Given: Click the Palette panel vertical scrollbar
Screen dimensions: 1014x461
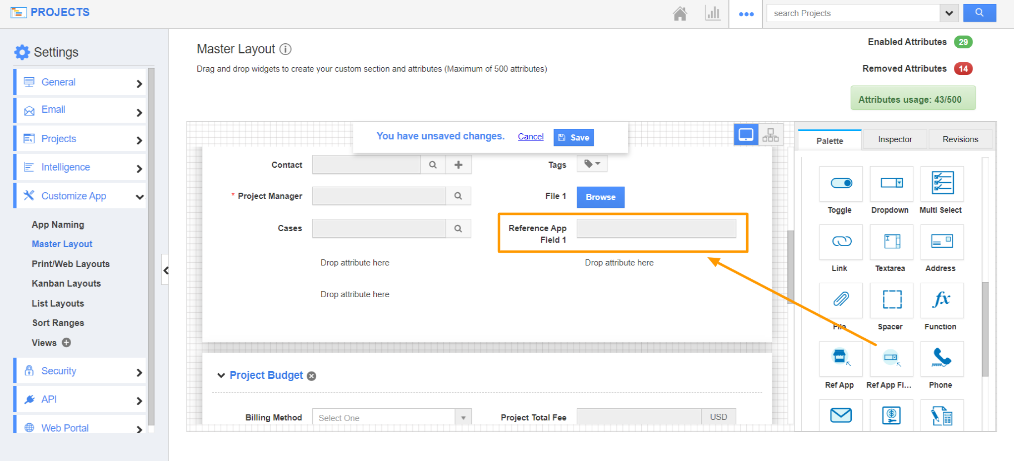Looking at the screenshot, I should (x=985, y=329).
